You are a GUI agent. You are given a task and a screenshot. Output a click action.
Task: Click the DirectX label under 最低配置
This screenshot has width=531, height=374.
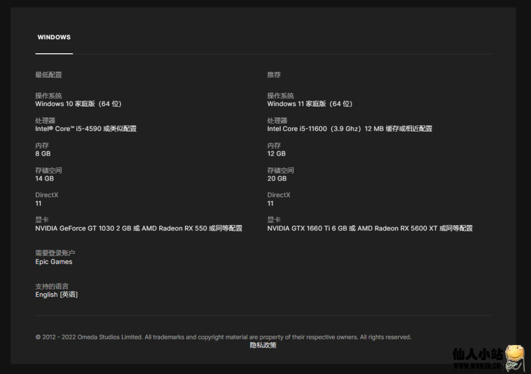(47, 195)
